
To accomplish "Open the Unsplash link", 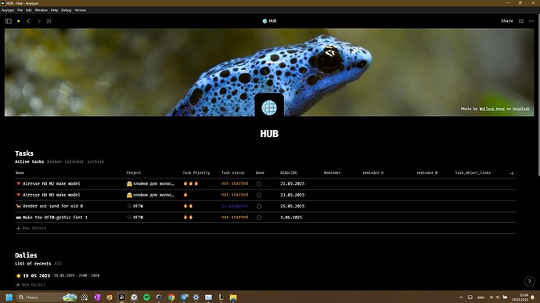I will tap(520, 109).
